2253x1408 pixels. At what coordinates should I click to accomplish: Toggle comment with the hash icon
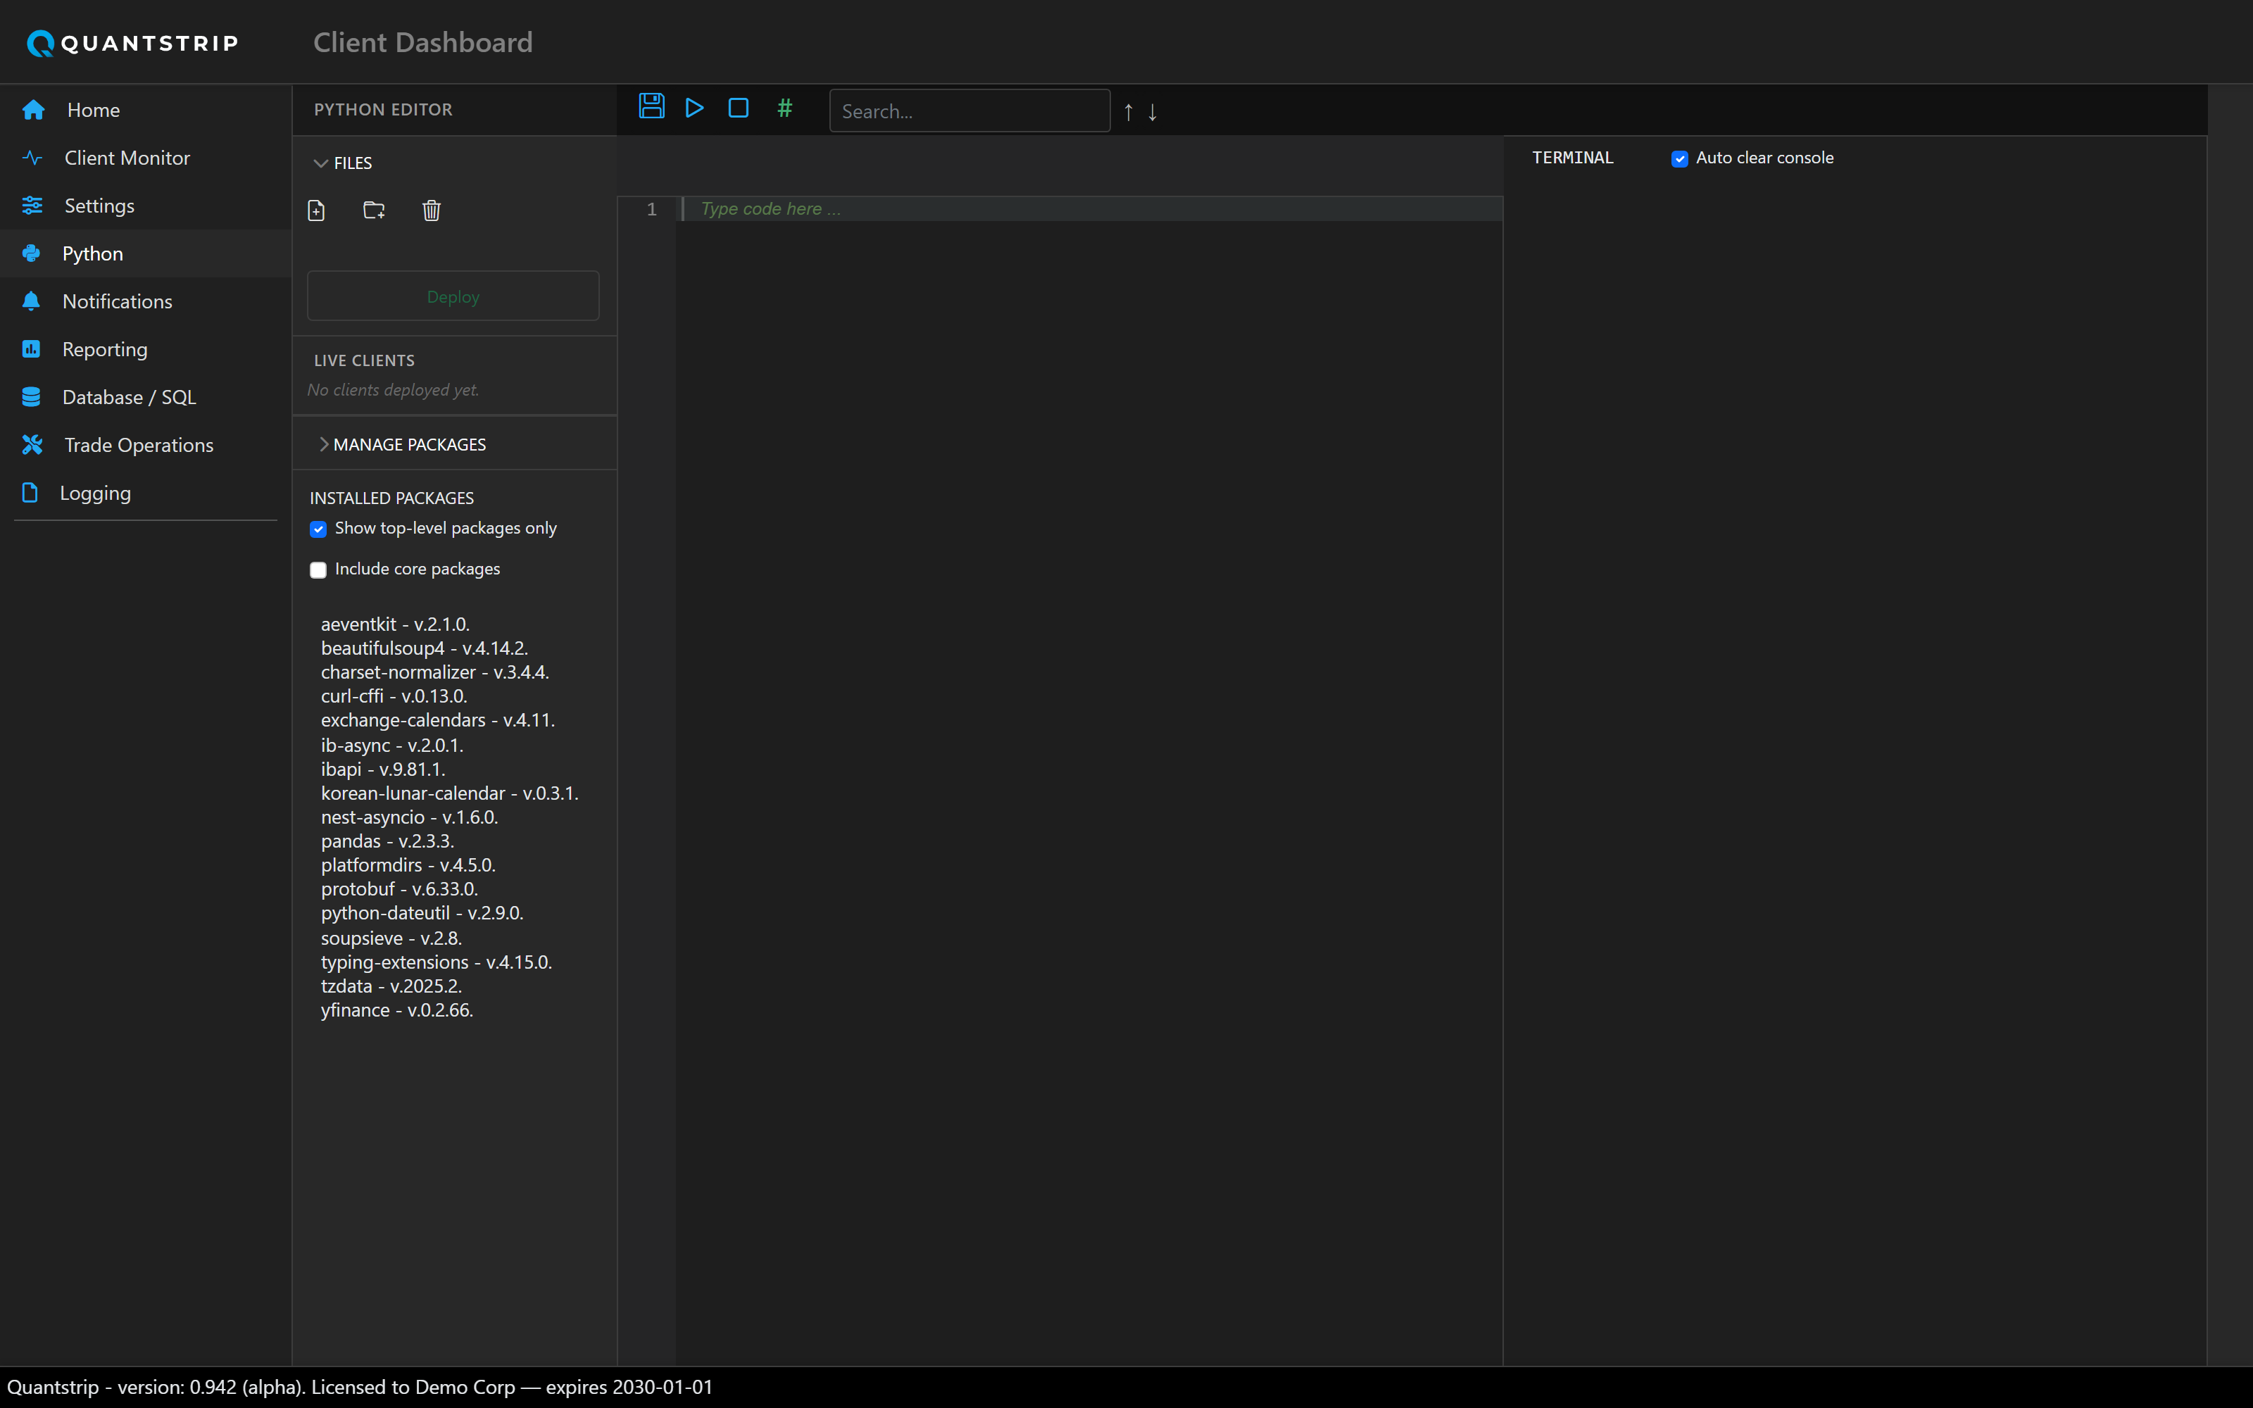pyautogui.click(x=785, y=108)
